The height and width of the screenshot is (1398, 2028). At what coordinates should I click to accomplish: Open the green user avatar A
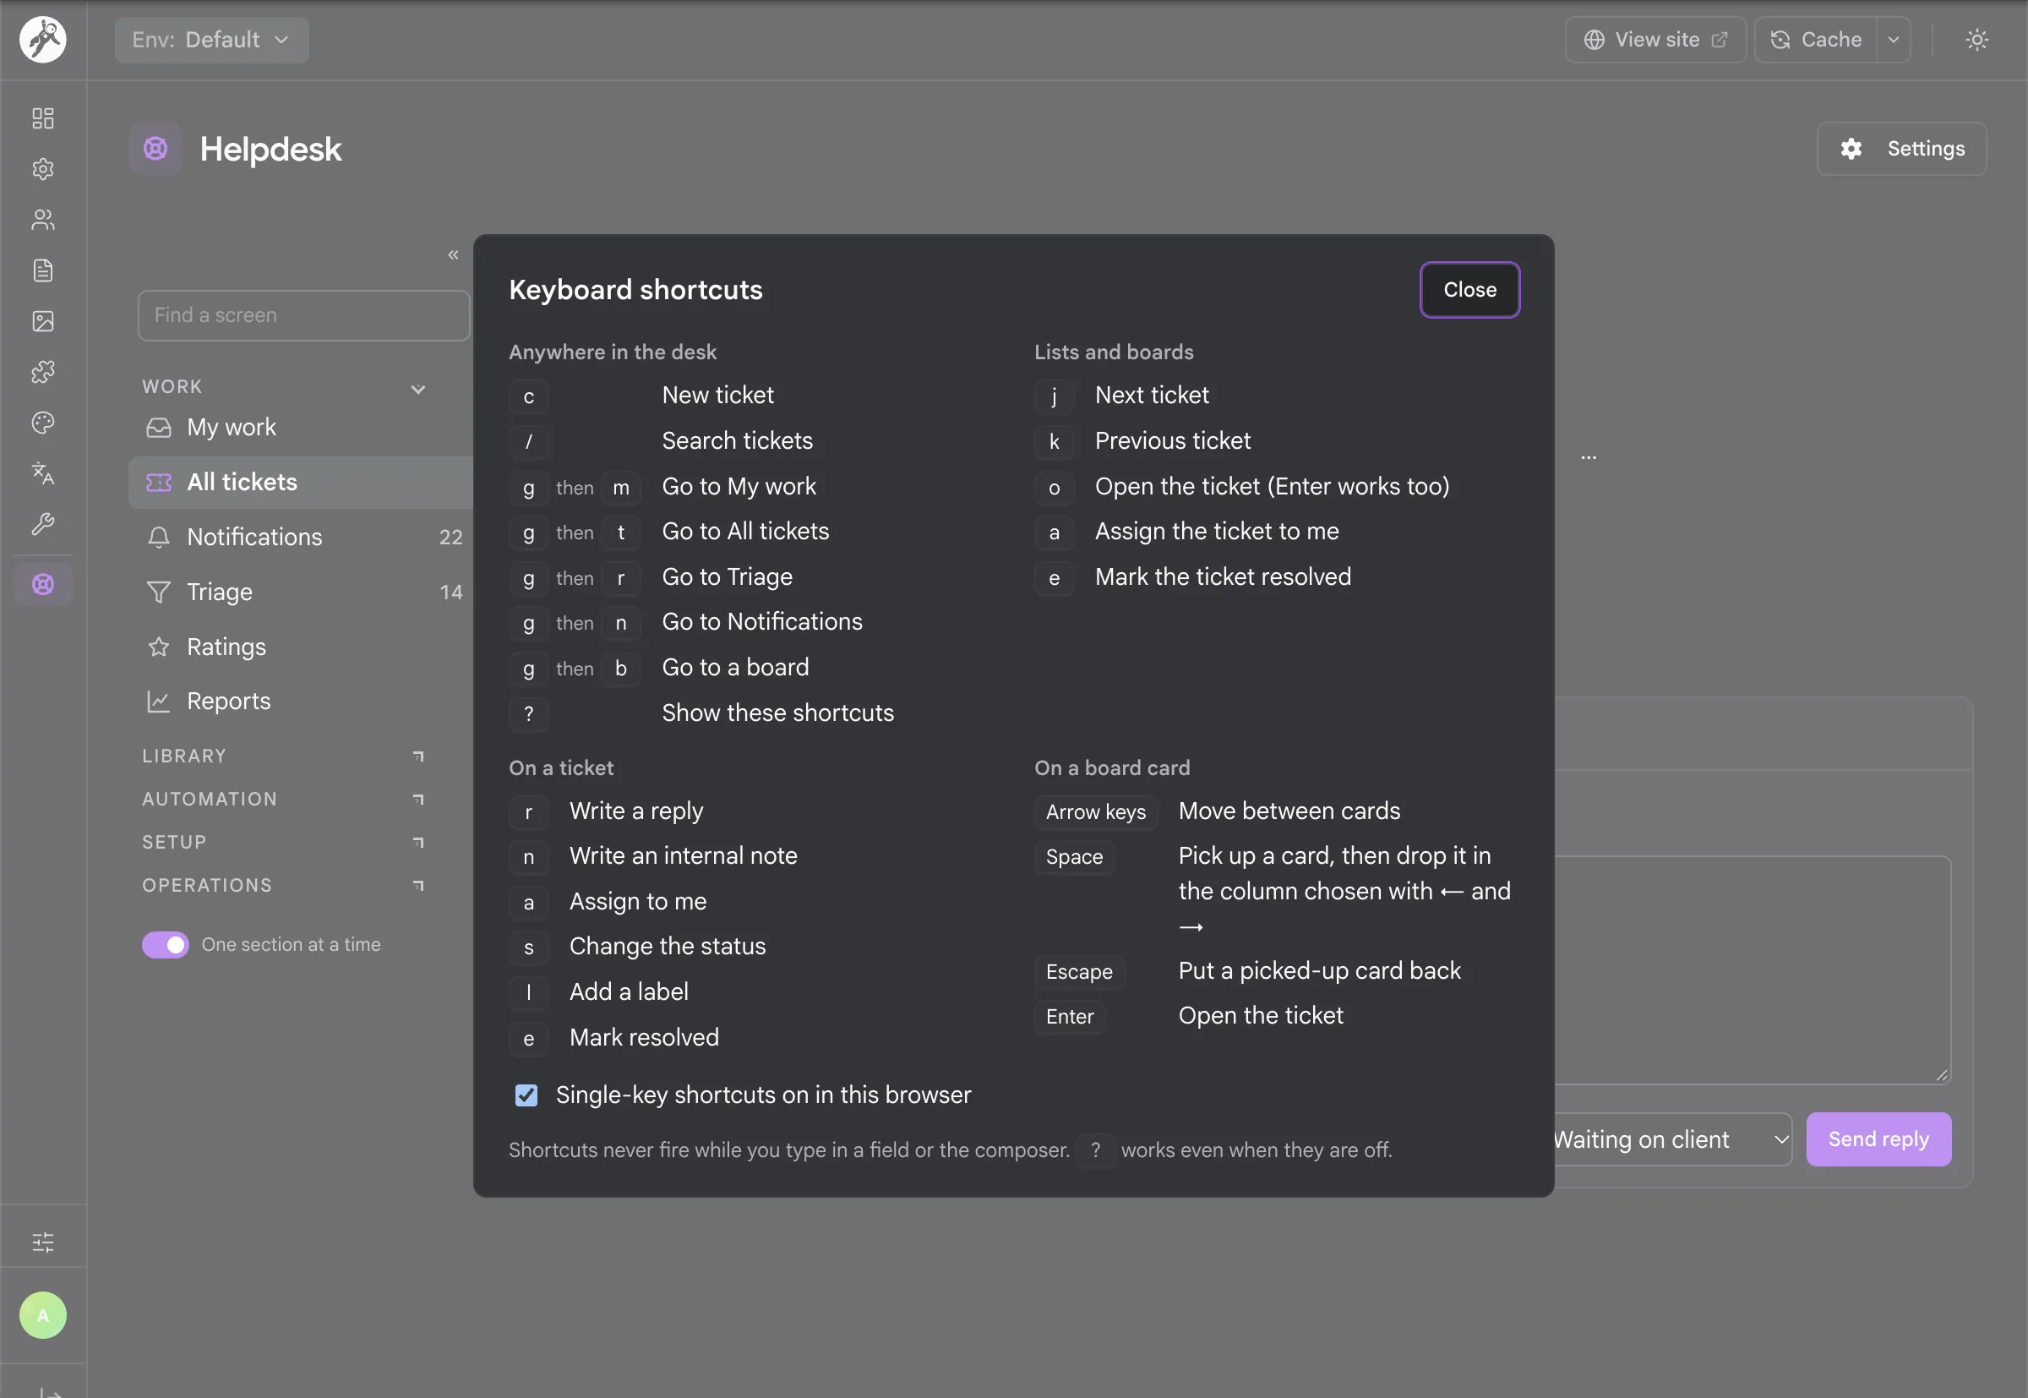(43, 1315)
